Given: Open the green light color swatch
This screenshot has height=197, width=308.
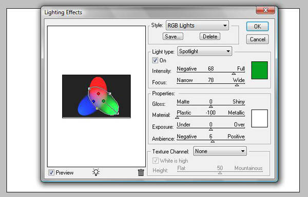Looking at the screenshot, I should click(x=259, y=70).
